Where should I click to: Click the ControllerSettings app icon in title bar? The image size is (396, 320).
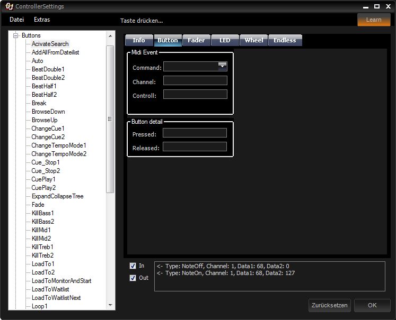click(9, 6)
